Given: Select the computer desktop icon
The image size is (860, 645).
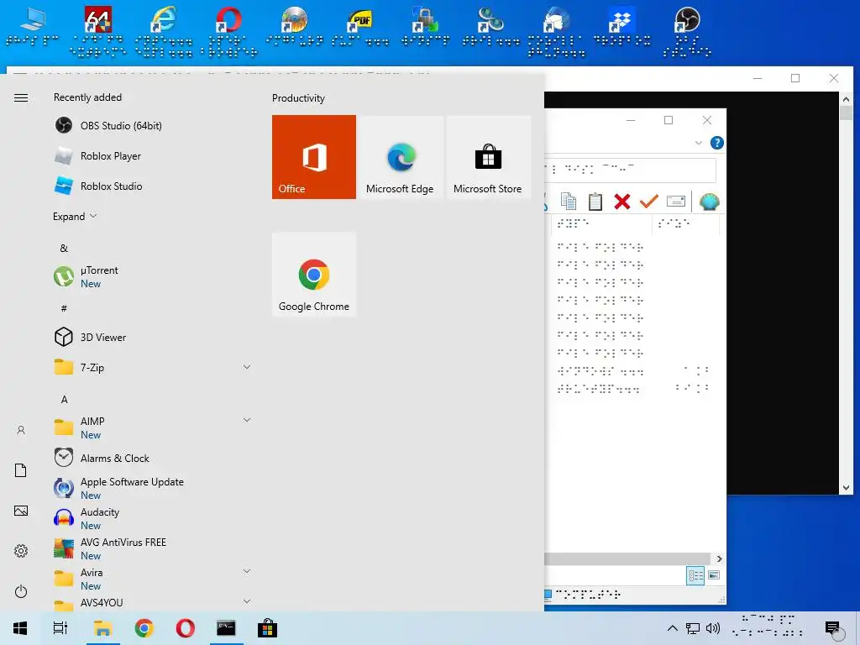Looking at the screenshot, I should [x=33, y=25].
